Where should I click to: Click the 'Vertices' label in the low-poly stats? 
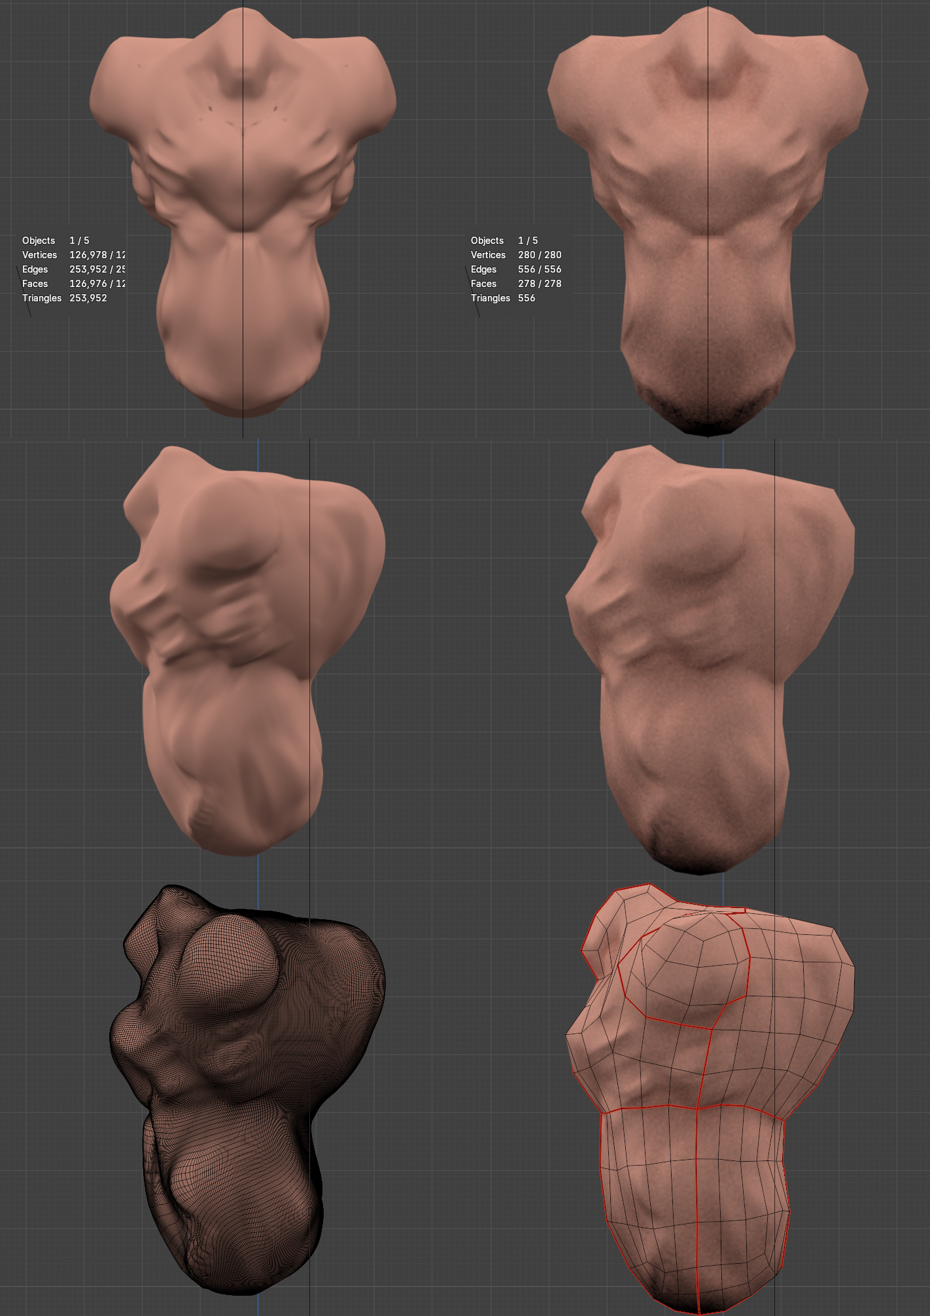[x=488, y=255]
